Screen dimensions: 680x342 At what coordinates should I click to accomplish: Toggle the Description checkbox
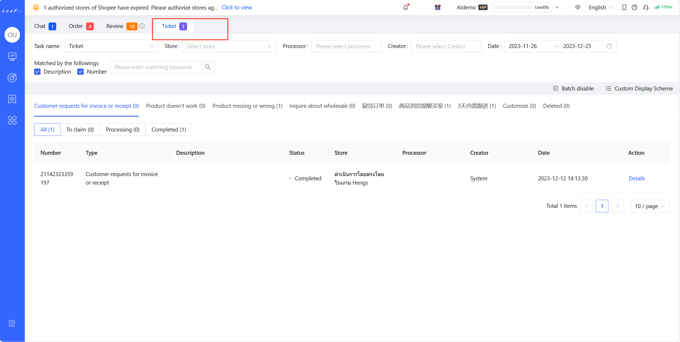[37, 72]
